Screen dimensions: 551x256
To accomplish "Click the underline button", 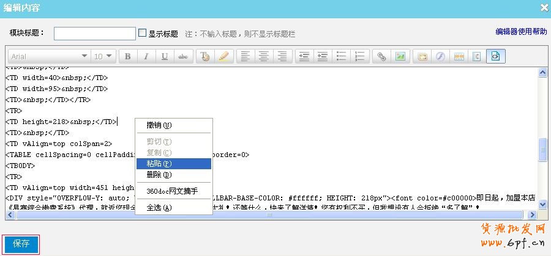I will click(165, 56).
